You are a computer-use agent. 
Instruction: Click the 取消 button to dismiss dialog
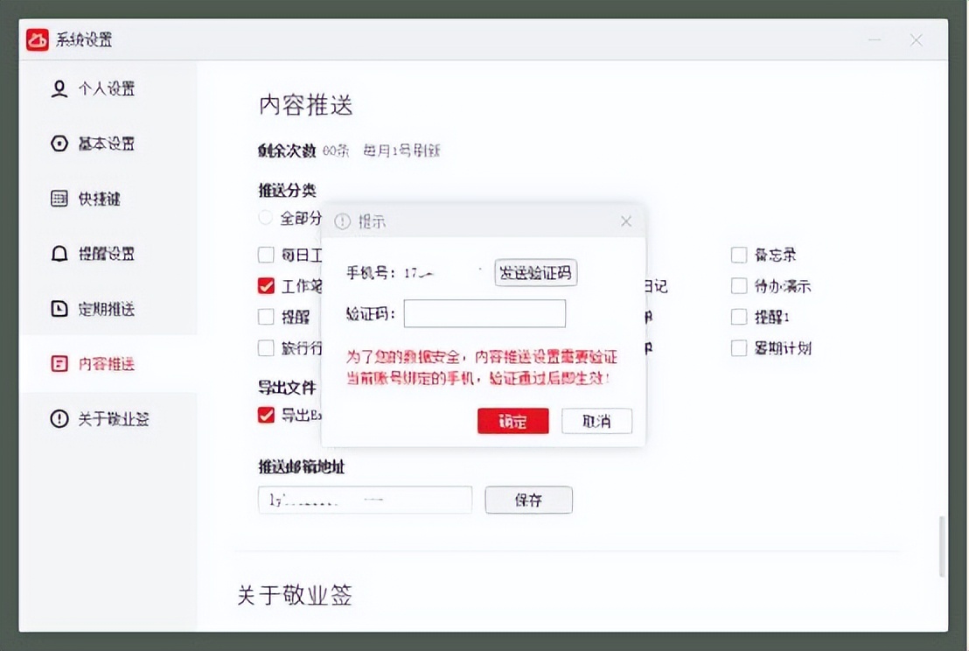tap(596, 421)
